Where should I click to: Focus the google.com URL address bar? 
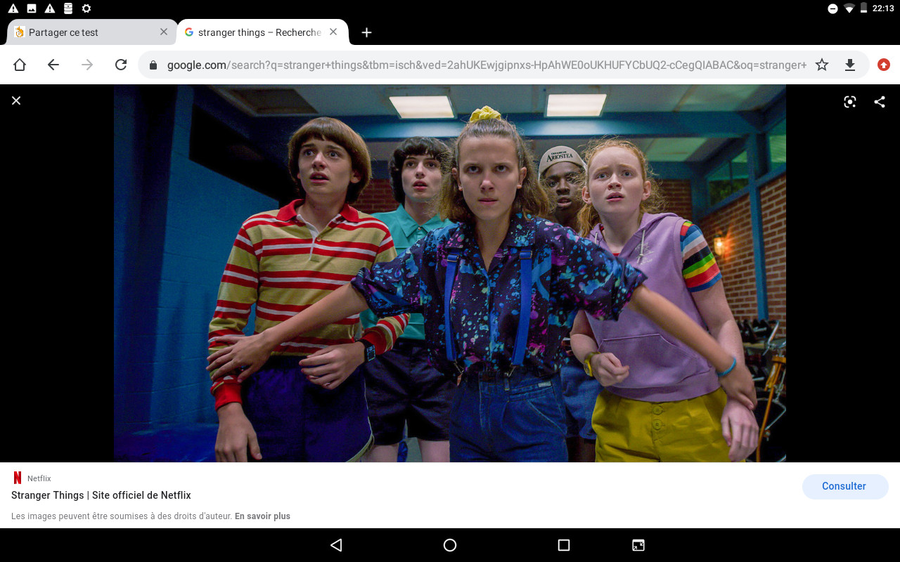pyautogui.click(x=485, y=65)
